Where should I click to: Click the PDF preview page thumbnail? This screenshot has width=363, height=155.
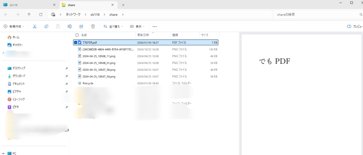point(302,95)
